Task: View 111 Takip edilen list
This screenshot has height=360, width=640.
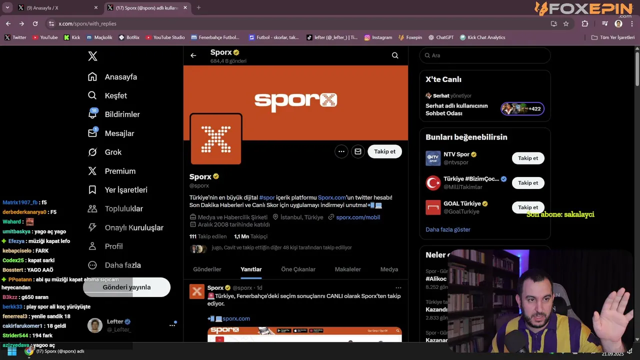Action: (208, 236)
